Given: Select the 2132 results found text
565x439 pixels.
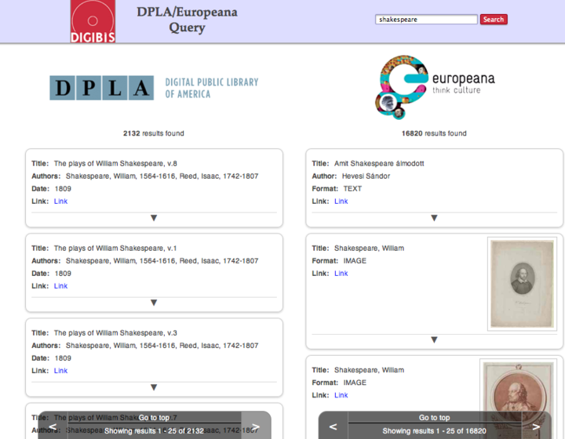Looking at the screenshot, I should (154, 133).
